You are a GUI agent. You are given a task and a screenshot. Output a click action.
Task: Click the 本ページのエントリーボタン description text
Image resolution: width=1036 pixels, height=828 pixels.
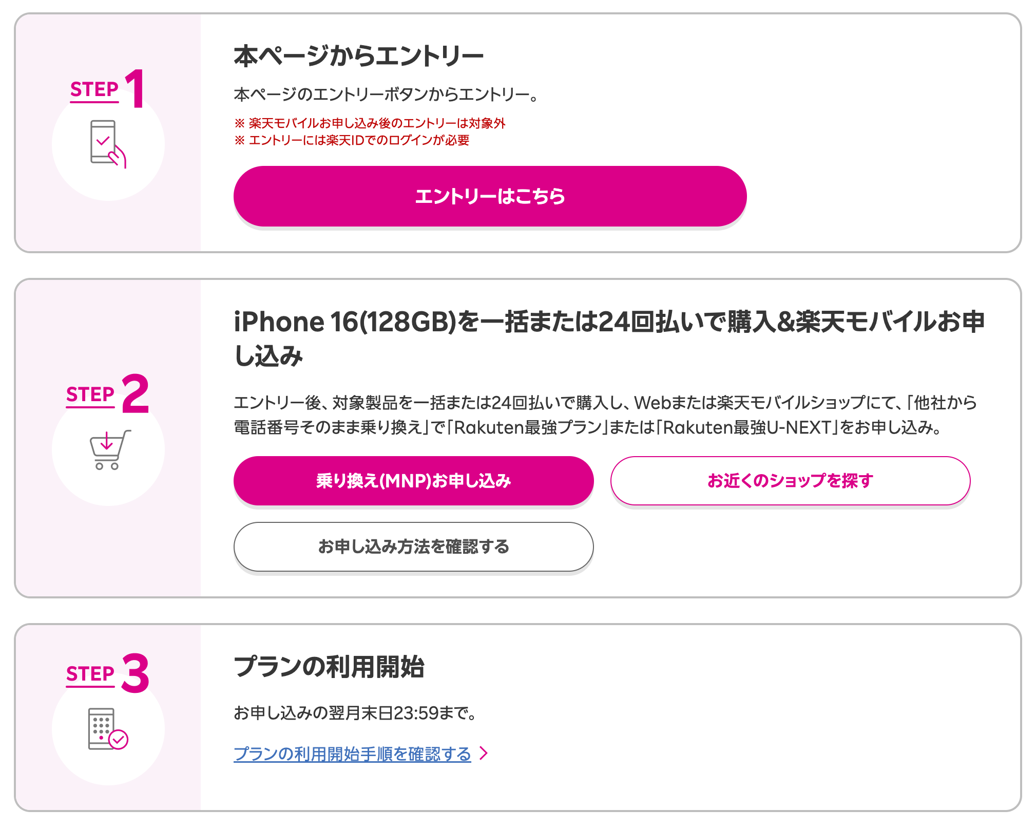tap(386, 95)
